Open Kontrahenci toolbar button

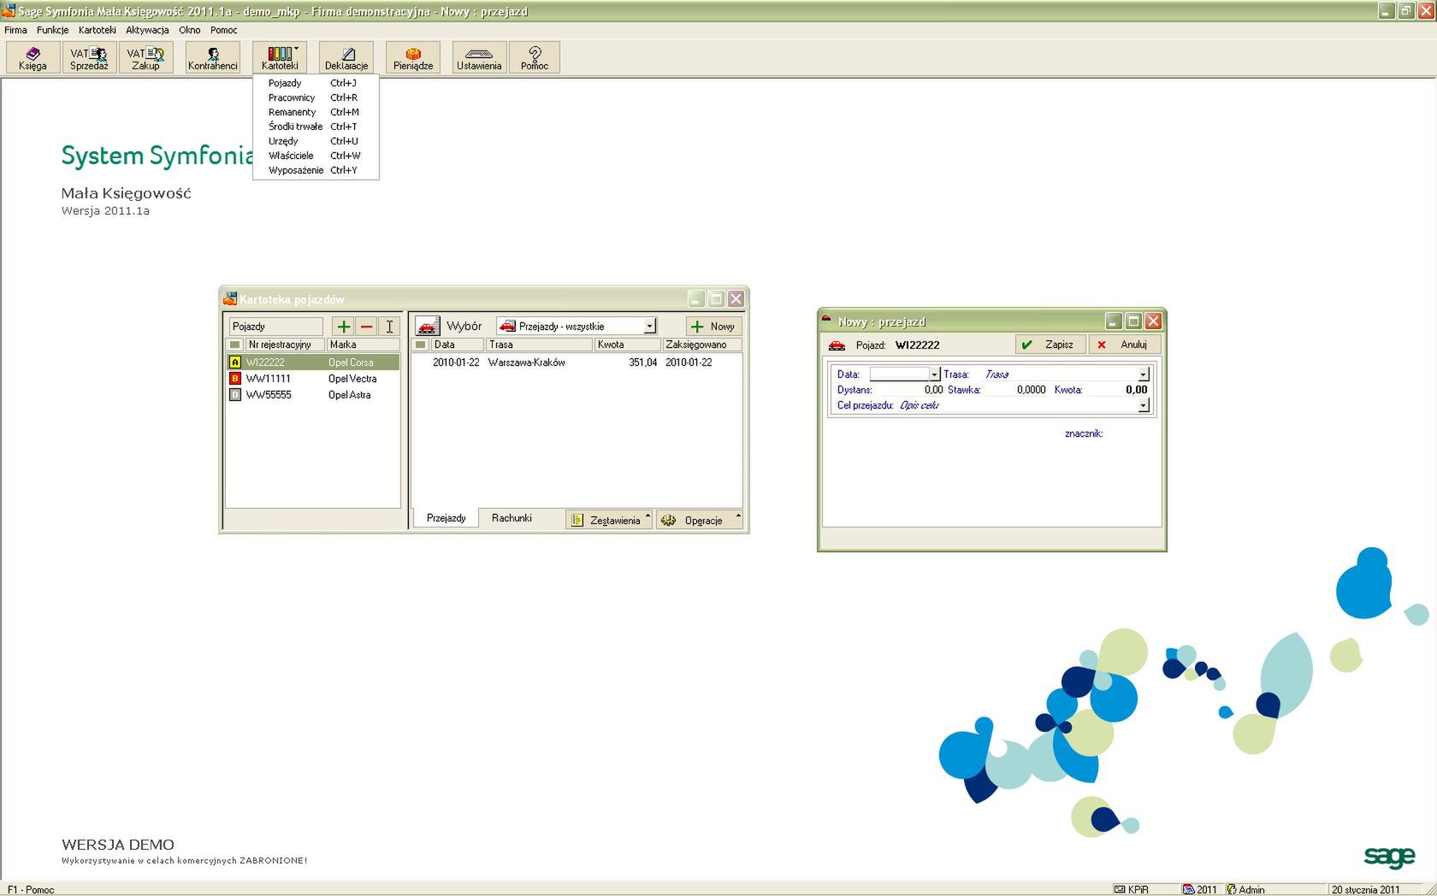coord(213,57)
